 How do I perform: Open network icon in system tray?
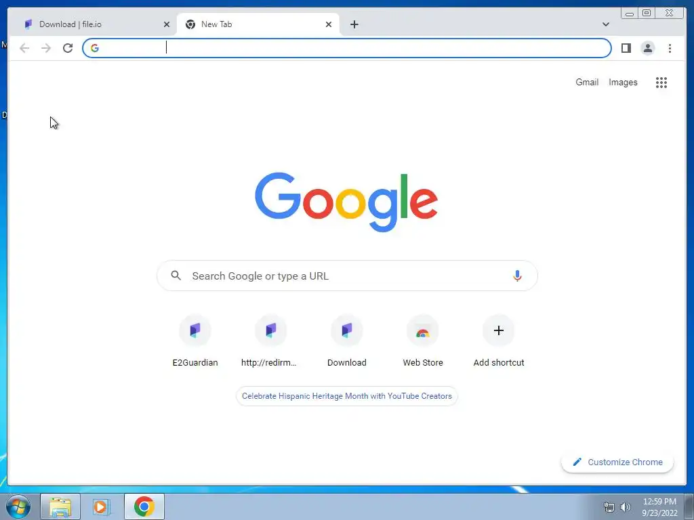pos(609,507)
